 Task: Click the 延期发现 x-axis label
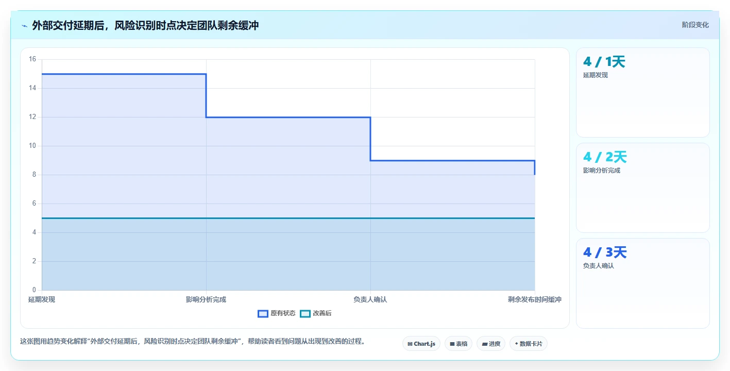42,299
